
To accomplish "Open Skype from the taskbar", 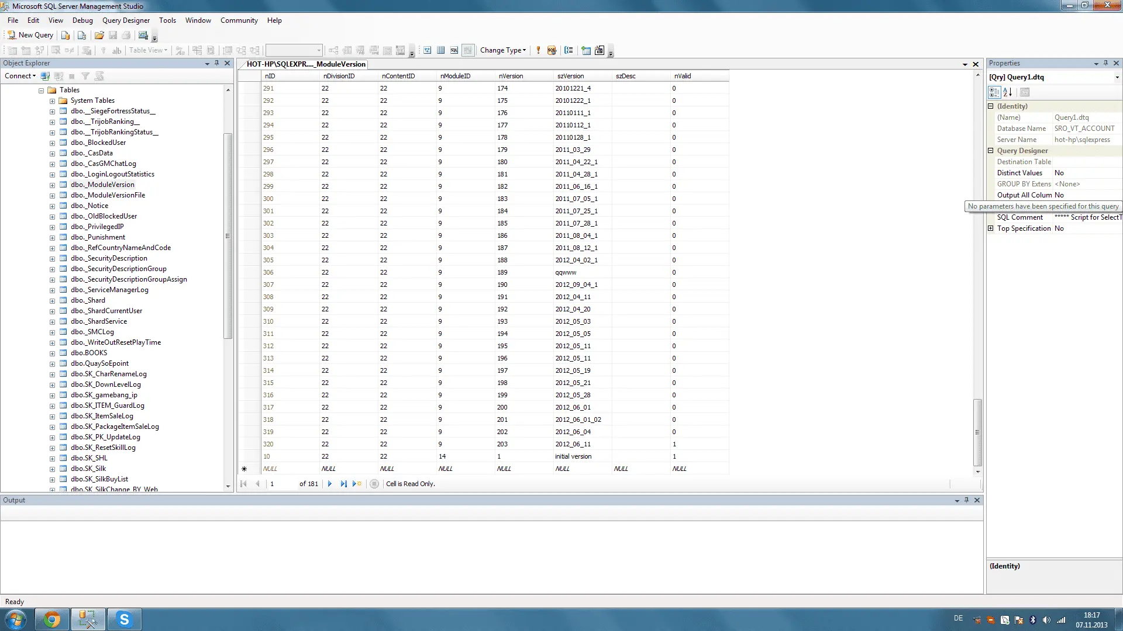I will click(x=124, y=619).
